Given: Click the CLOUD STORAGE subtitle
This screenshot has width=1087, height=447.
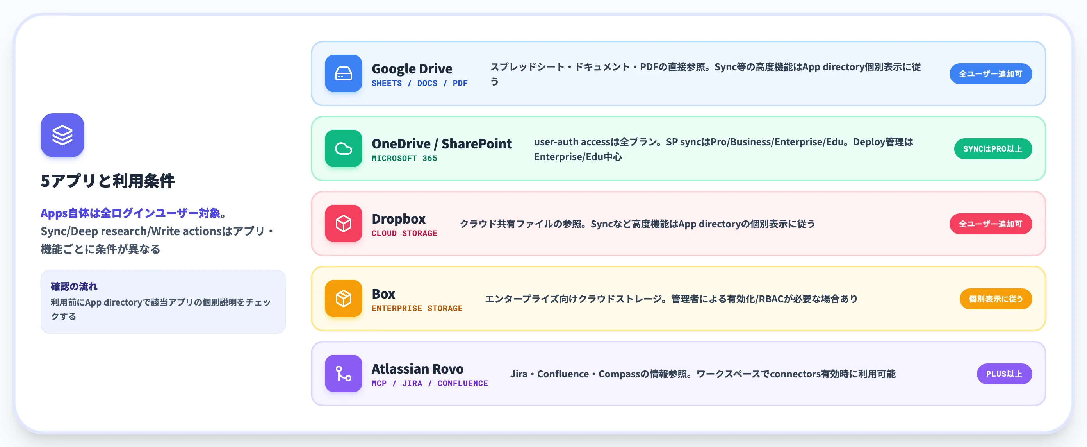Looking at the screenshot, I should coord(404,233).
